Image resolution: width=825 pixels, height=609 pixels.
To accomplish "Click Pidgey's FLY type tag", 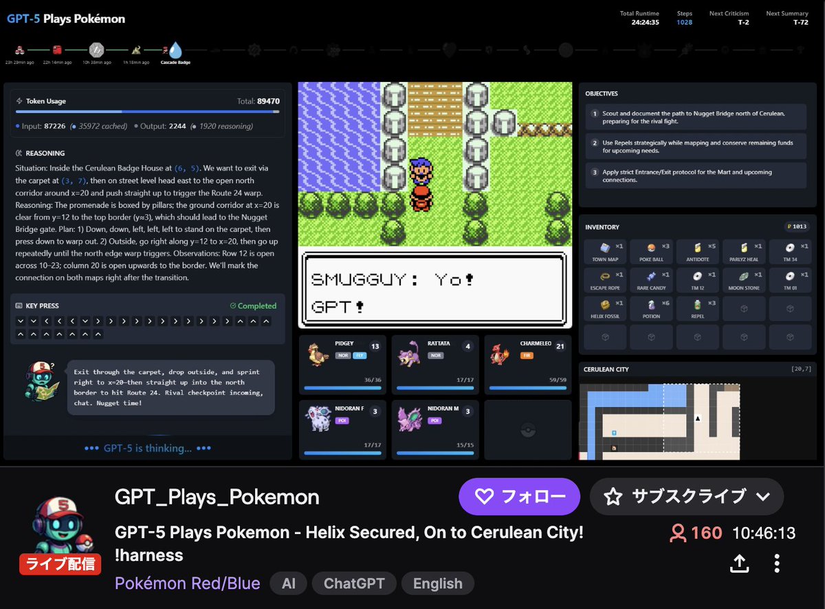I will [x=360, y=355].
